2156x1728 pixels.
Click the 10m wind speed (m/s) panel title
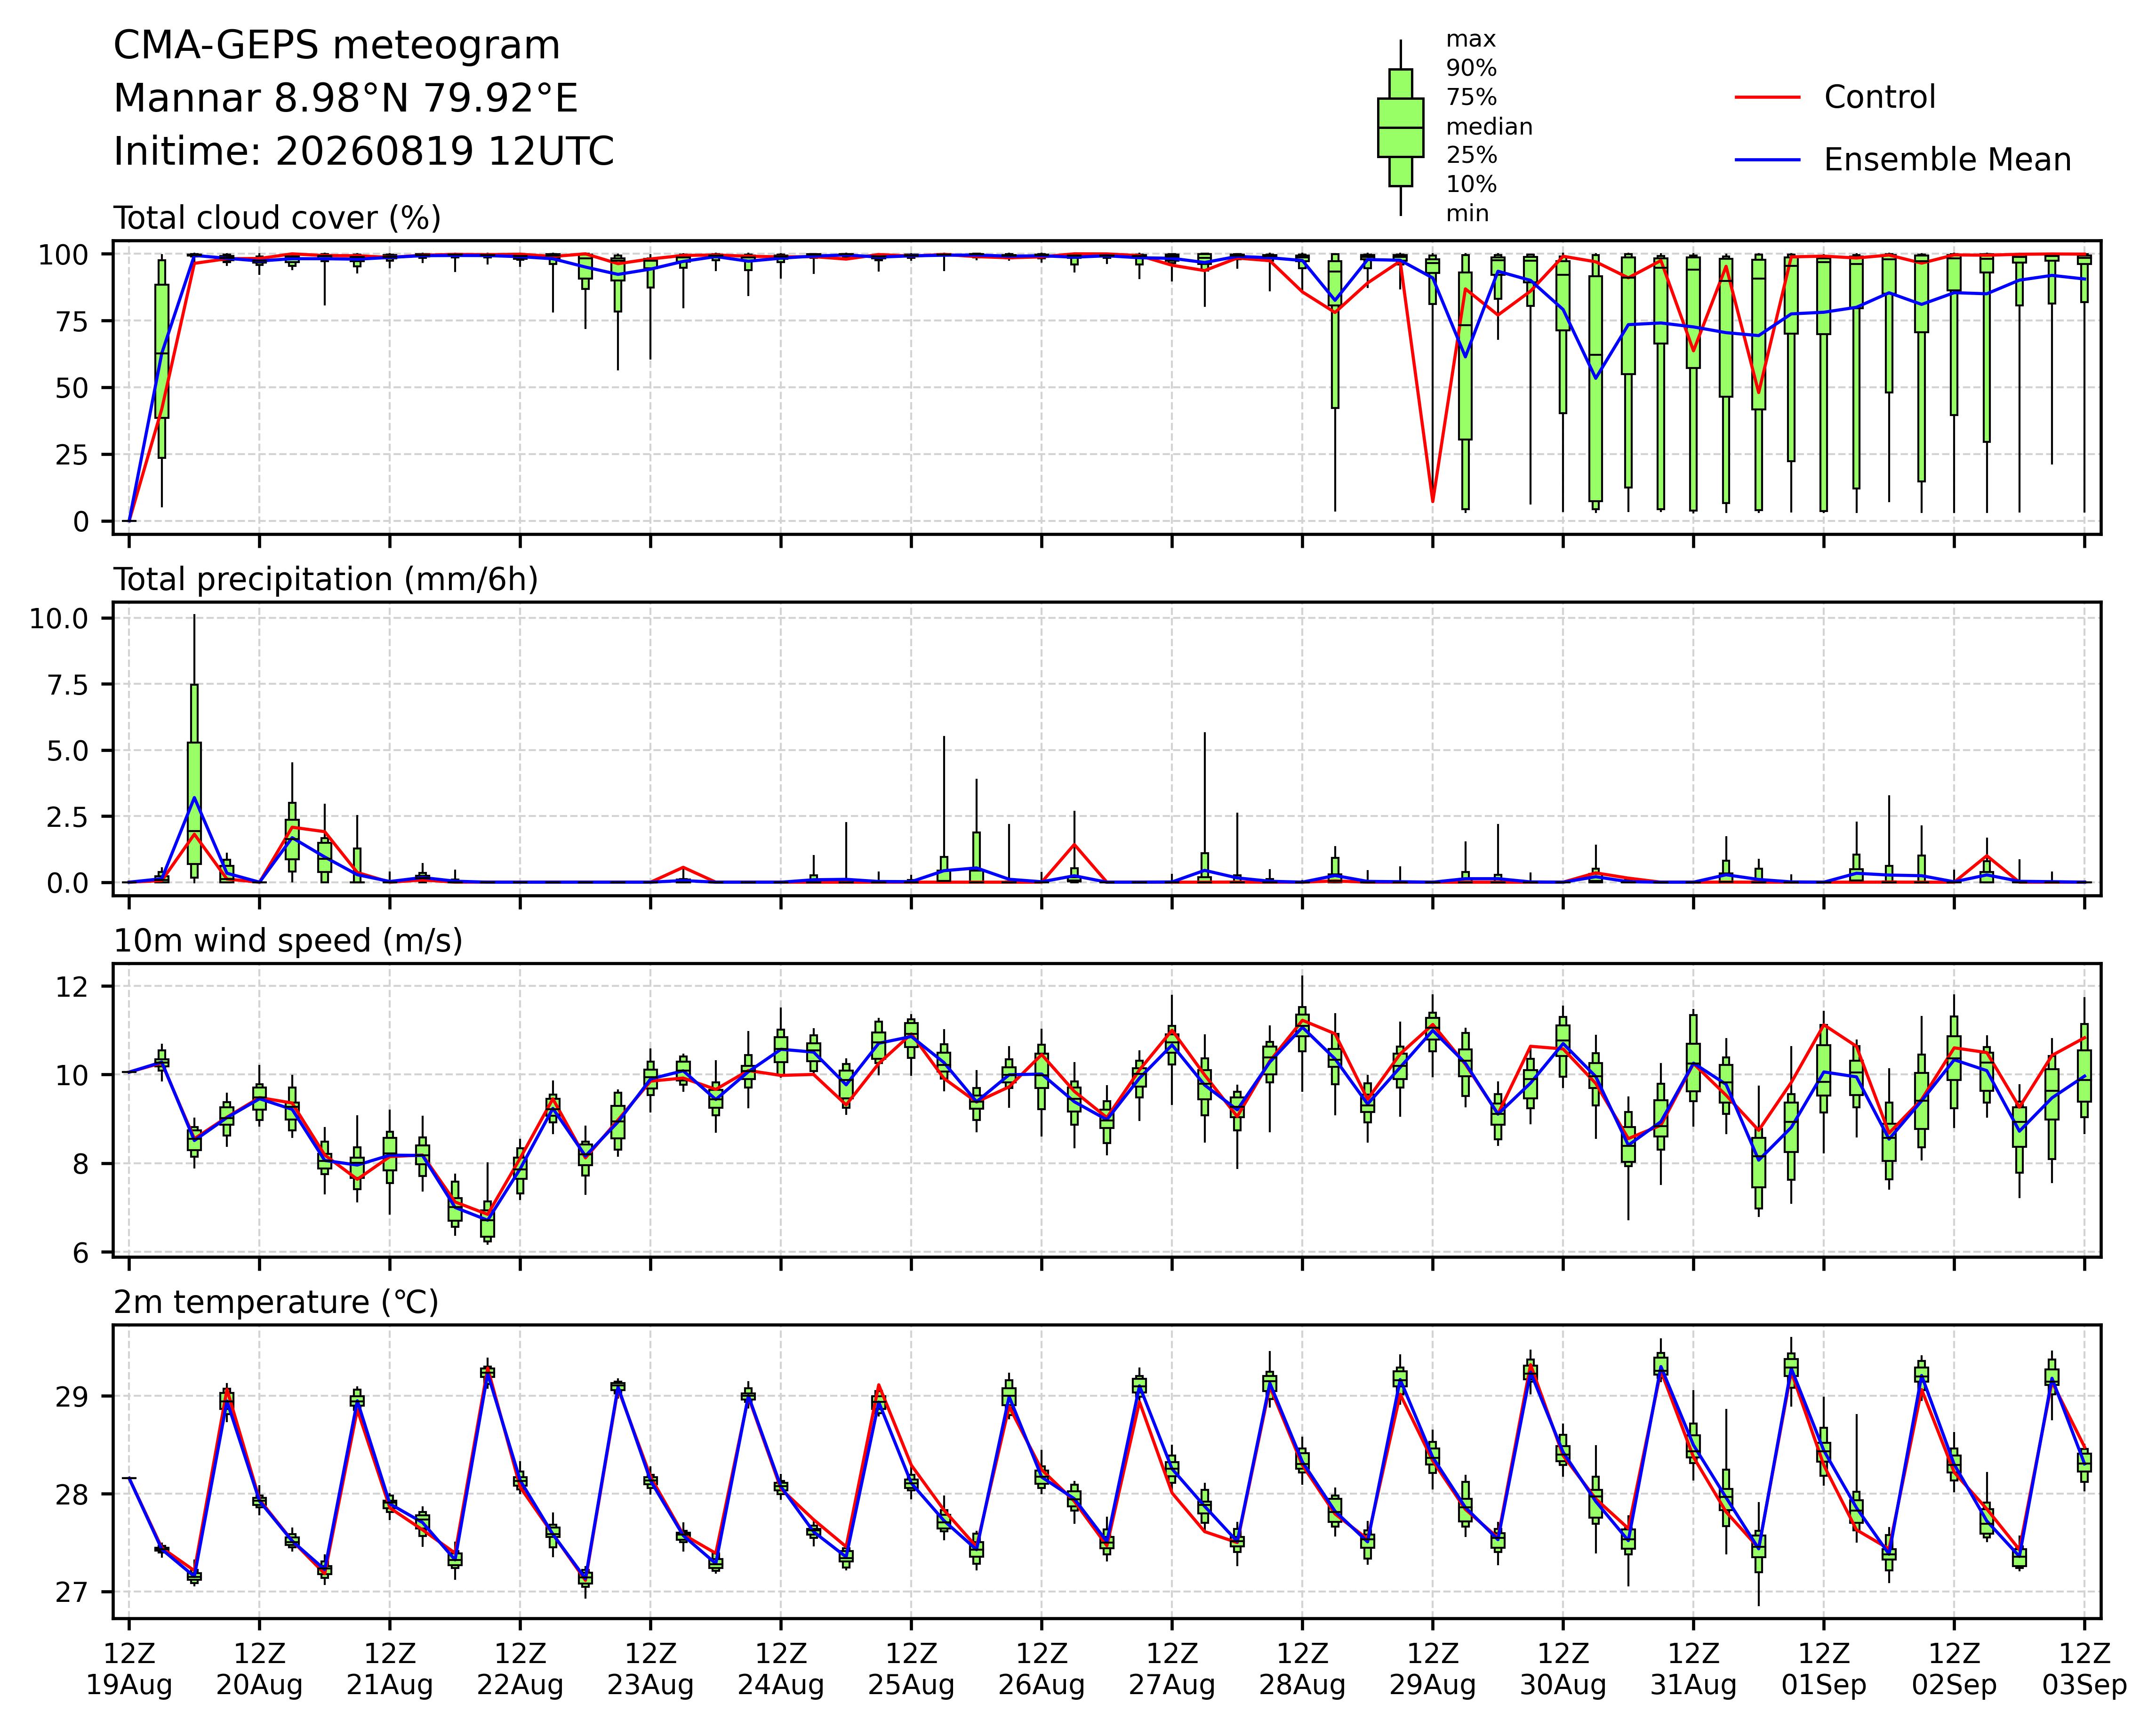click(x=288, y=941)
